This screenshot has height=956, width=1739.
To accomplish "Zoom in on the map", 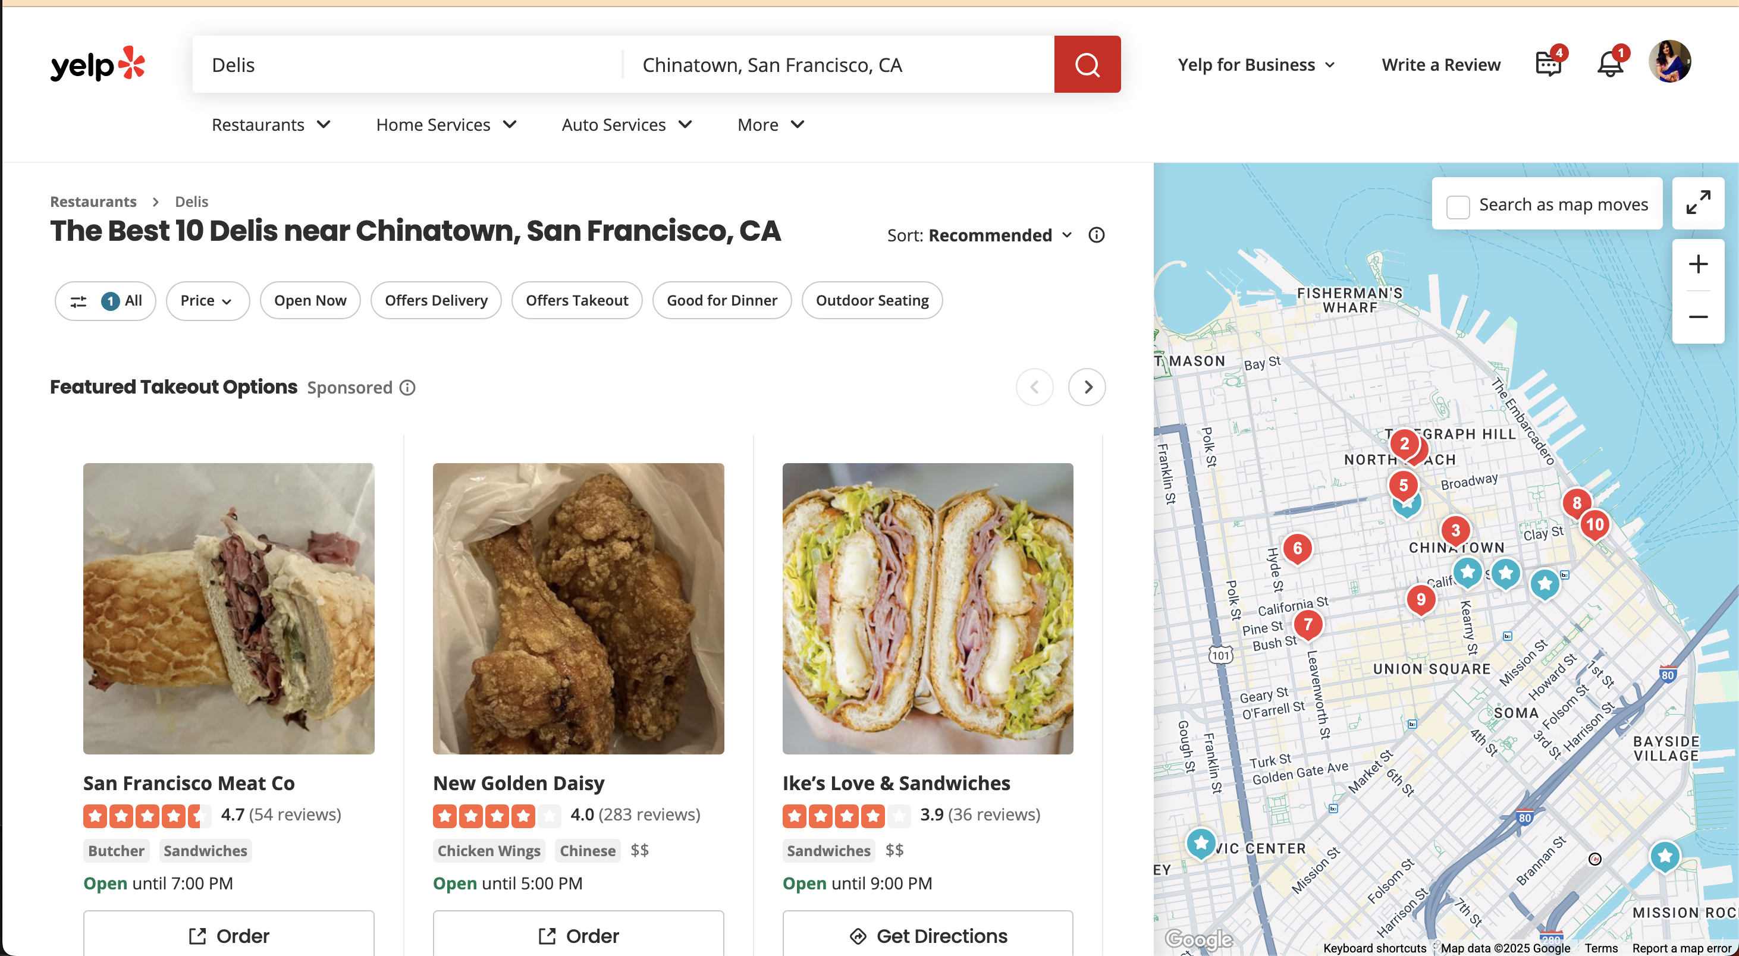I will tap(1698, 264).
